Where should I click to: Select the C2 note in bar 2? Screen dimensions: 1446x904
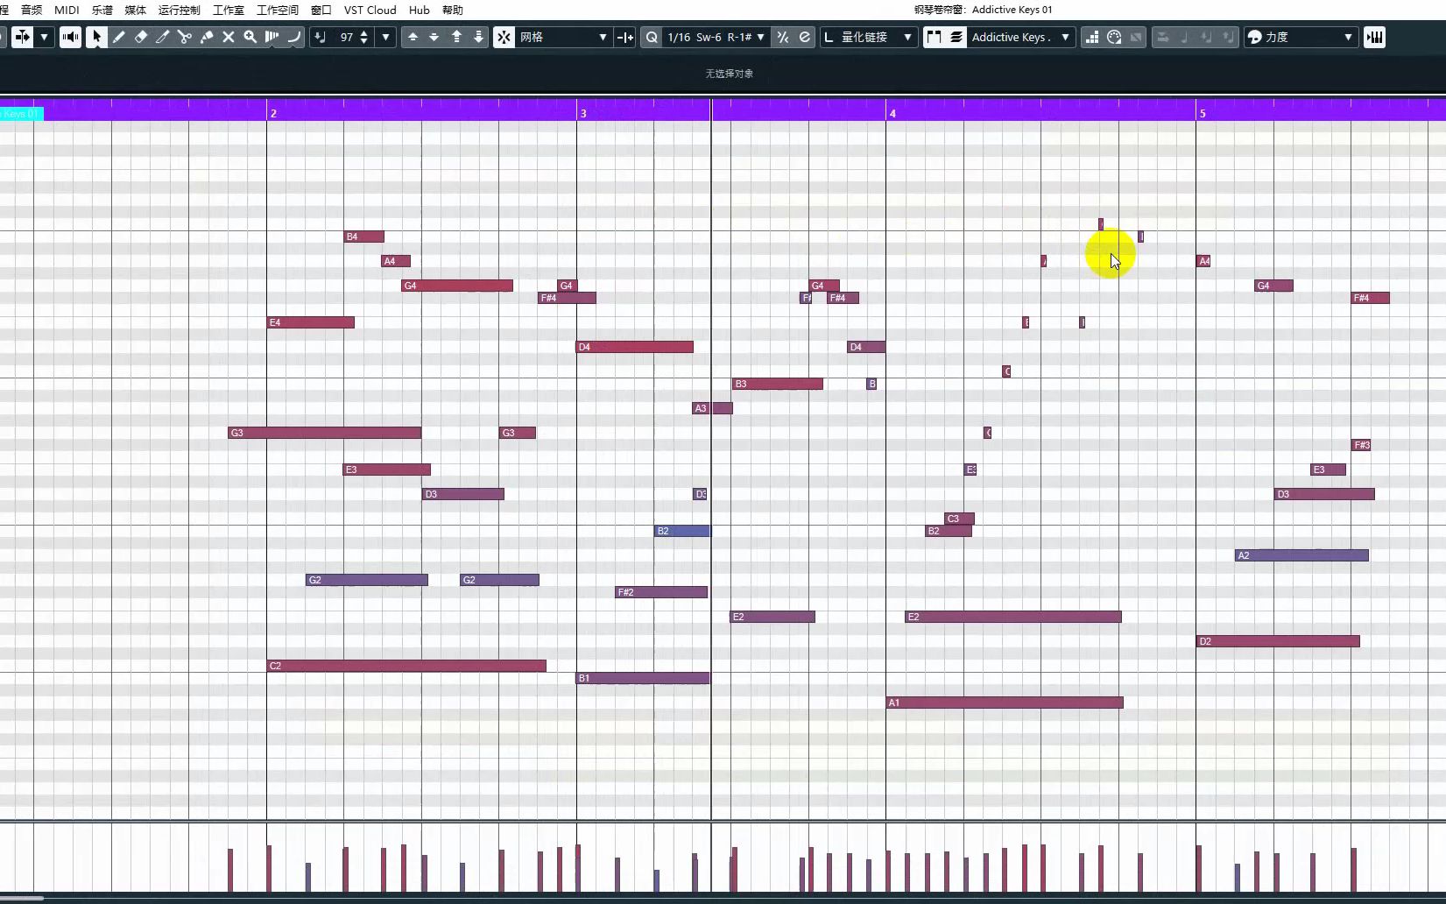[x=406, y=666]
